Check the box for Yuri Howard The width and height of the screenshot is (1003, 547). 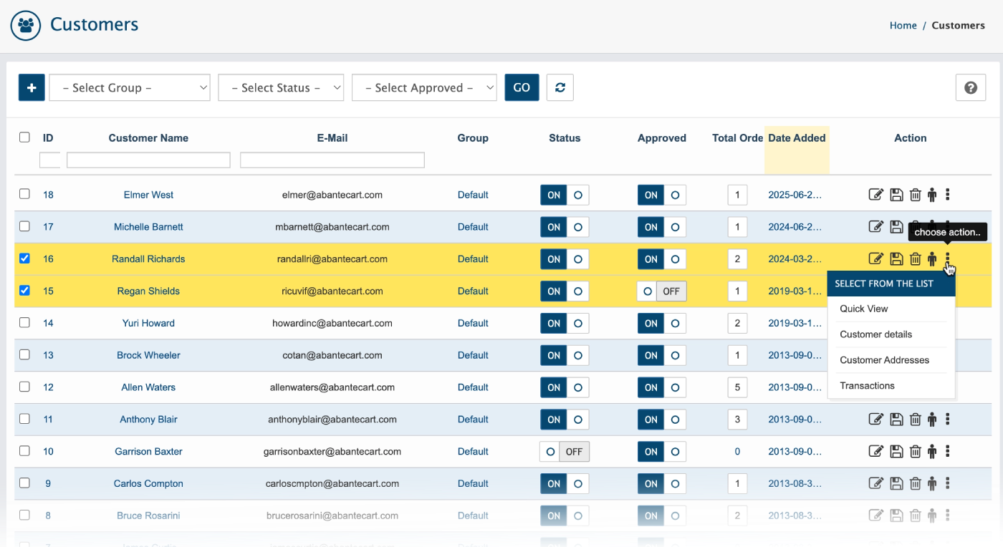24,323
